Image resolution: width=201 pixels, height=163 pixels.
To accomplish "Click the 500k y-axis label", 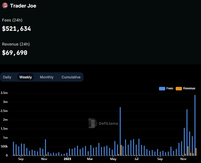I will pyautogui.click(x=4, y=146).
